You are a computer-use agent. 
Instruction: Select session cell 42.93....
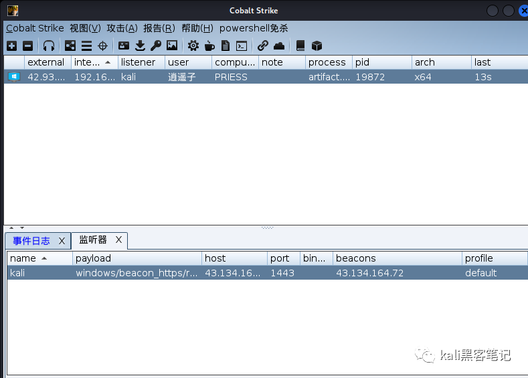tap(46, 77)
